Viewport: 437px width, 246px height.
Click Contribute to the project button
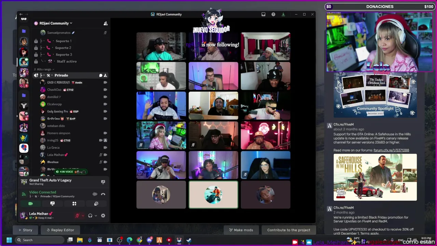[x=288, y=230]
